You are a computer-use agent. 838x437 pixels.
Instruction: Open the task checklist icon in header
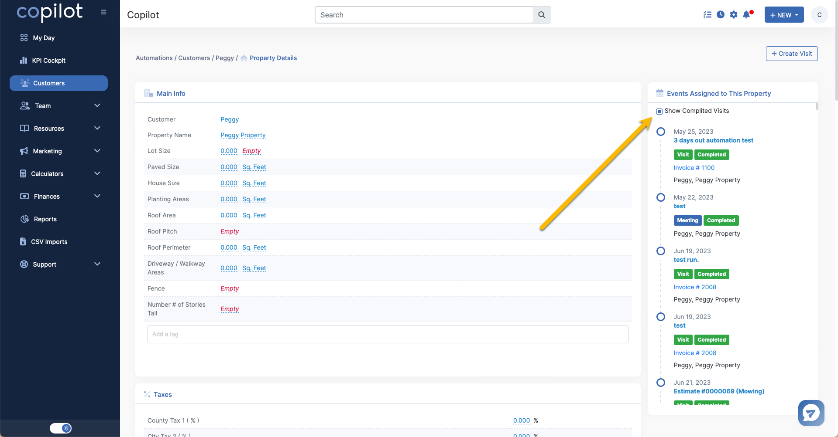(x=707, y=15)
